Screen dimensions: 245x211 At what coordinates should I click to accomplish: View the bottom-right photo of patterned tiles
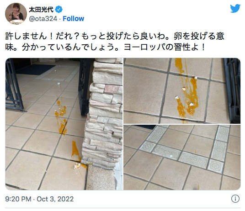(182, 157)
